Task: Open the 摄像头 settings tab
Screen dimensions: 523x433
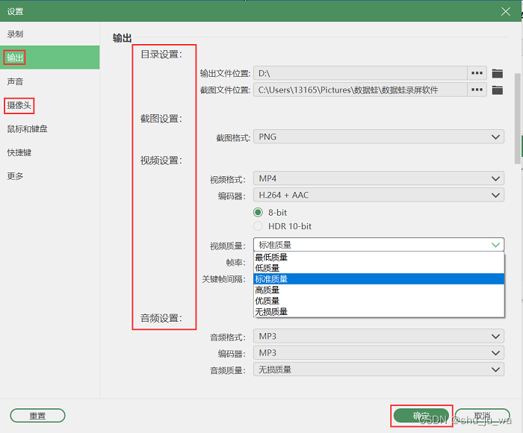Action: [x=50, y=105]
